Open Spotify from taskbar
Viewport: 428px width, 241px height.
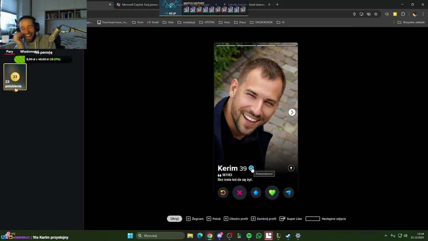point(249,236)
